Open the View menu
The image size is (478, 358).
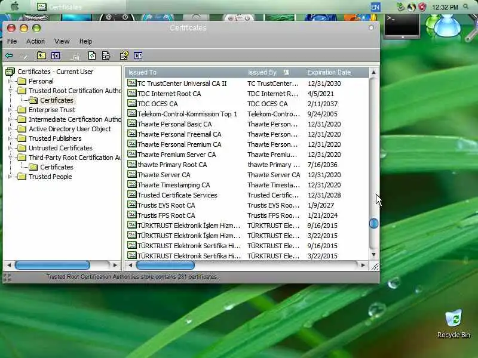(x=62, y=41)
